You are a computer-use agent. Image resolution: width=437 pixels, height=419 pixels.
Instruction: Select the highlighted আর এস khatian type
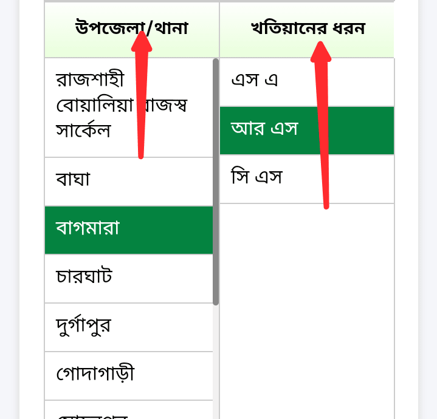click(x=307, y=131)
